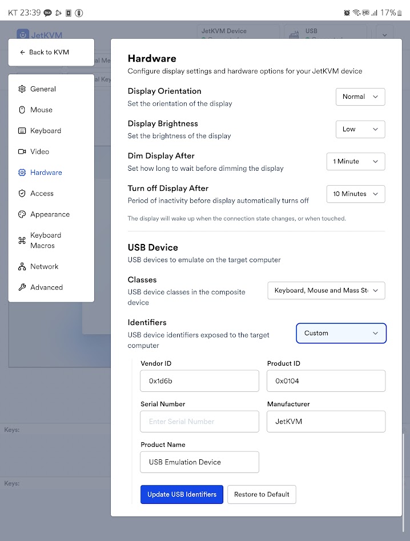Click the General gear icon in sidebar
Image resolution: width=410 pixels, height=541 pixels.
pyautogui.click(x=22, y=89)
